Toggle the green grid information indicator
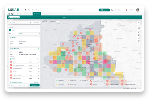The height and width of the screenshot is (103, 149). 39,49
